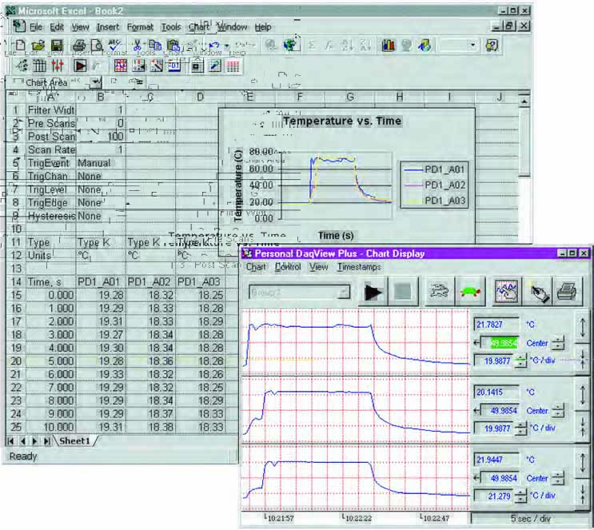Click the turtle slower-scroll icon
594x530 pixels.
click(471, 292)
